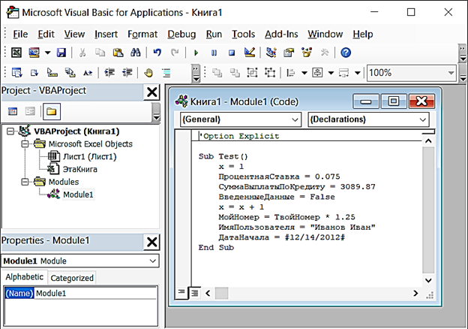The height and width of the screenshot is (329, 468).
Task: Toggle Breakpoint with the hand icon
Action: [x=148, y=73]
